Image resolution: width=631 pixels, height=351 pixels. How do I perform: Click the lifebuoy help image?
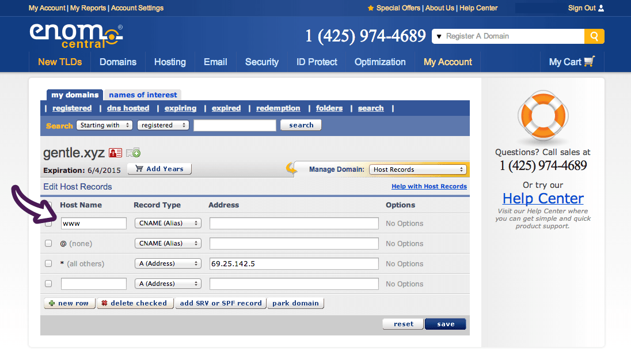[543, 116]
